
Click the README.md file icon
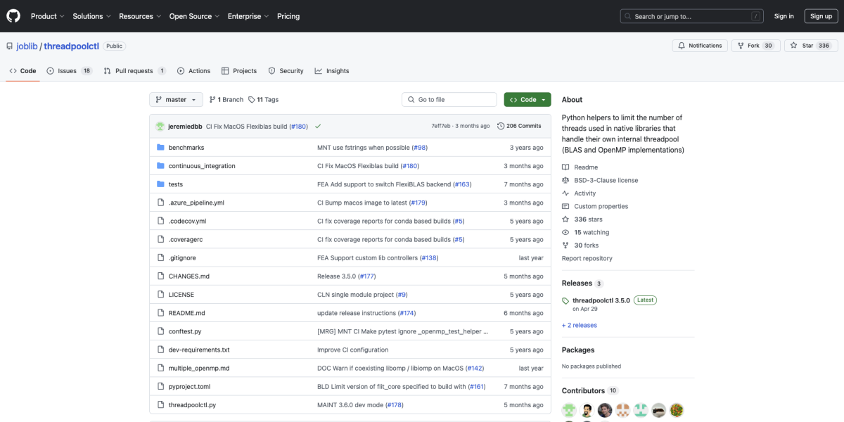pos(160,313)
